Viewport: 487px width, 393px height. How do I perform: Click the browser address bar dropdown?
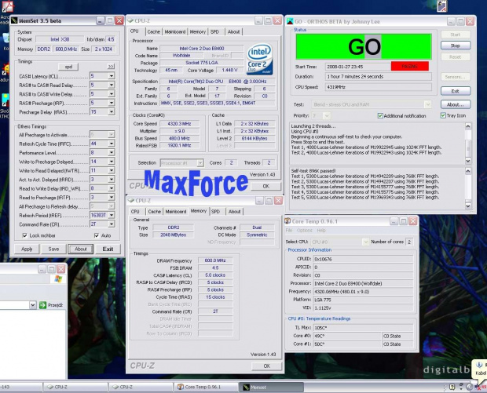[33, 305]
